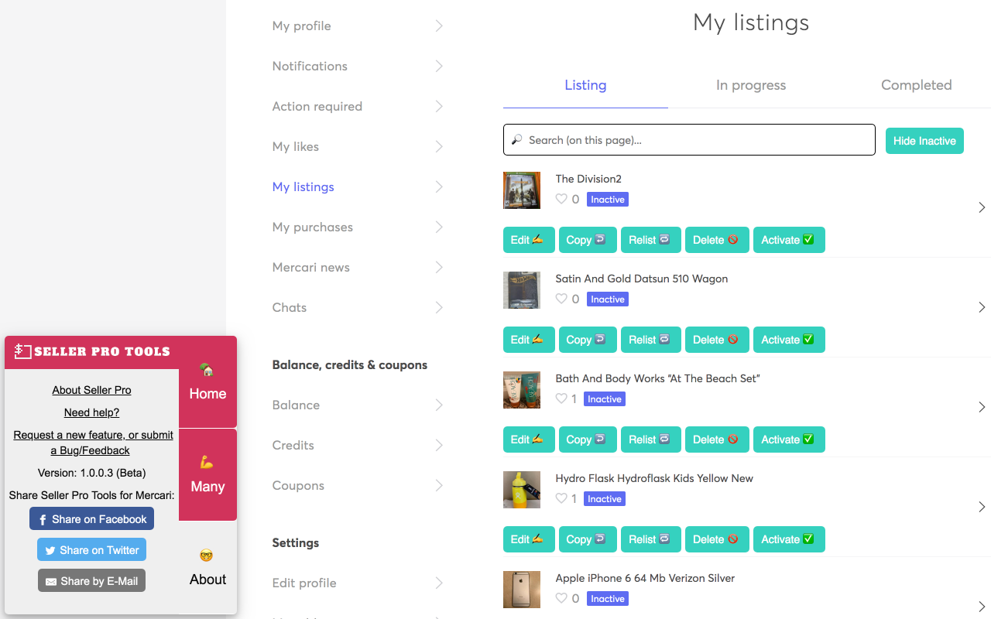Viewport: 991px width, 619px height.
Task: Share Seller Pro Tools on Facebook
Action: pyautogui.click(x=91, y=518)
